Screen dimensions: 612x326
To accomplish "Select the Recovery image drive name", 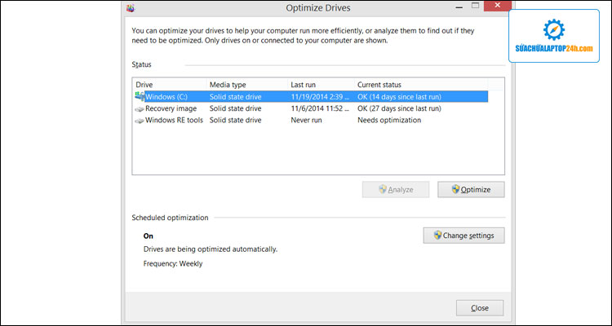I will 171,108.
